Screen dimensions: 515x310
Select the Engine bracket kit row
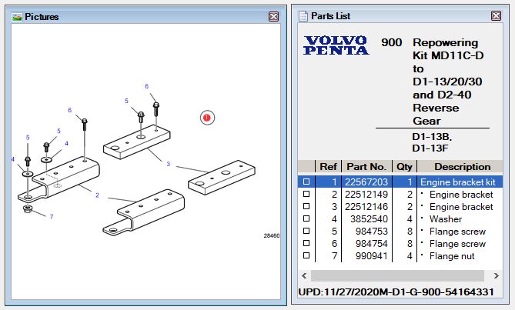(x=400, y=182)
